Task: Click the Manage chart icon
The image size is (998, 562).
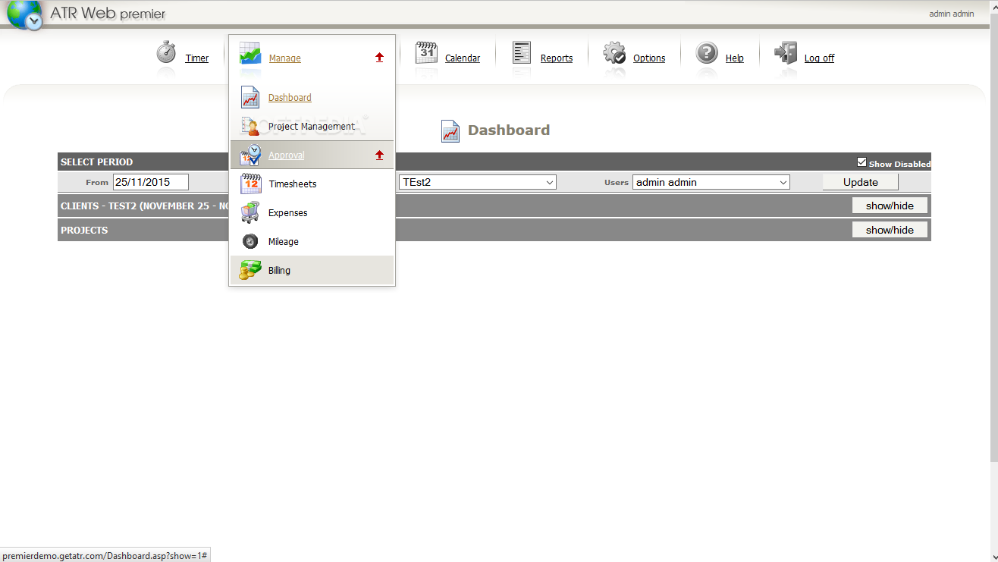Action: tap(250, 53)
